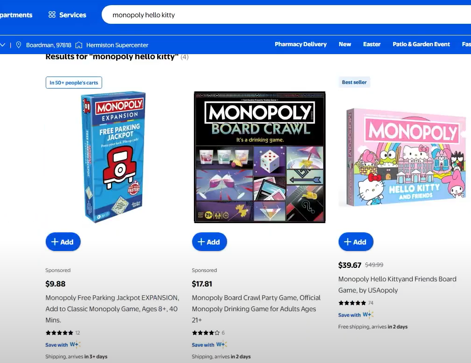Add Monopoly Free Parking Jackpot to cart

click(63, 242)
